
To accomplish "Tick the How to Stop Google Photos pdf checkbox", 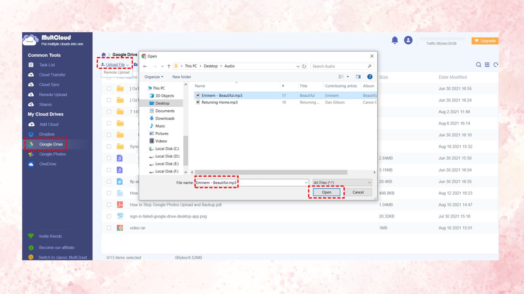I will click(x=109, y=205).
